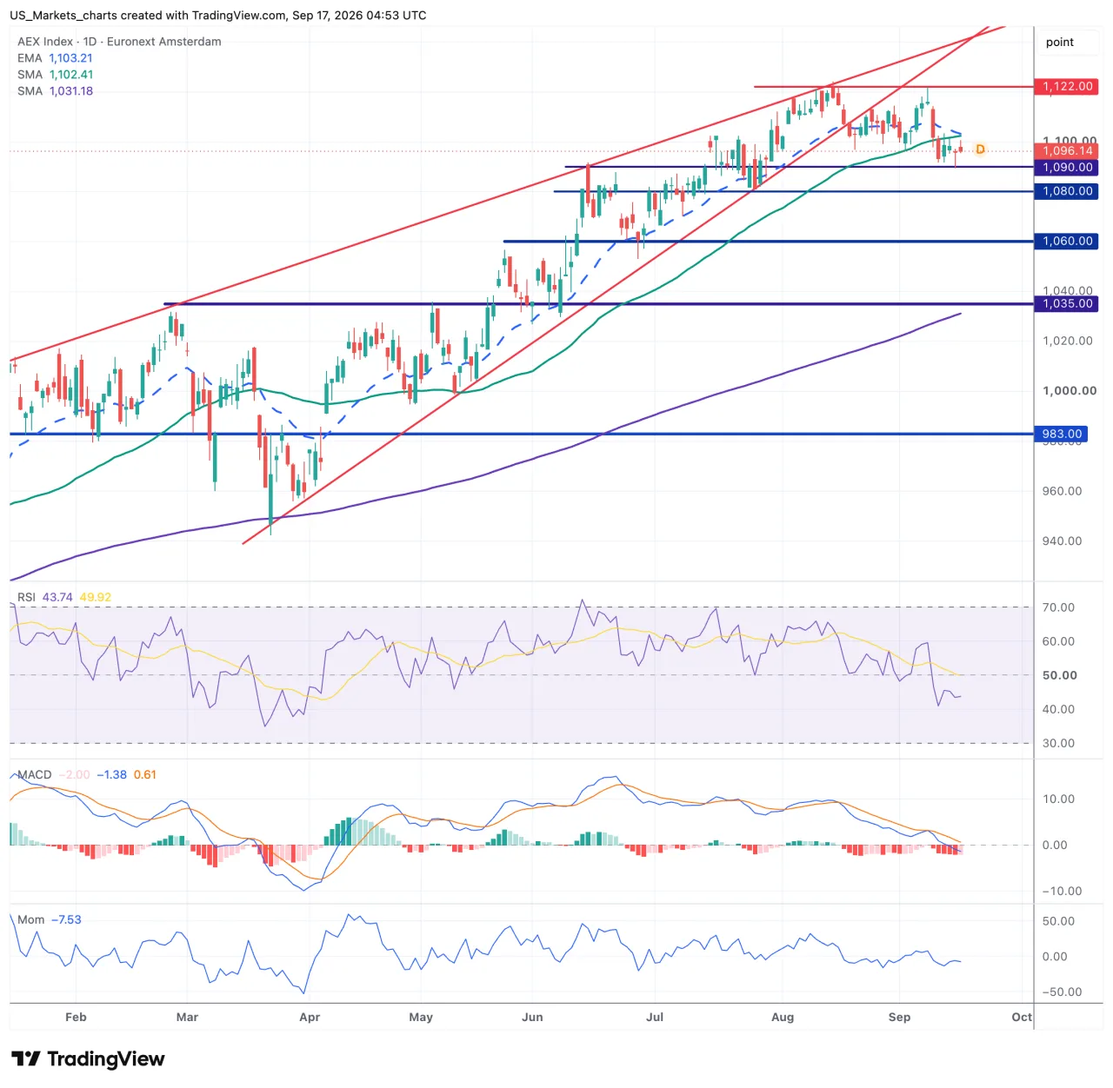This screenshot has height=1088, width=1113.
Task: Click the SMA 1,102.41 legend entry
Action: [55, 75]
